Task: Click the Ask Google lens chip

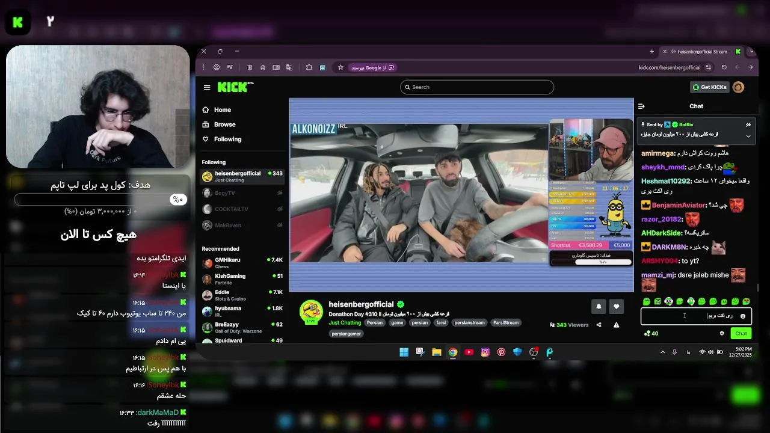Action: pos(372,67)
